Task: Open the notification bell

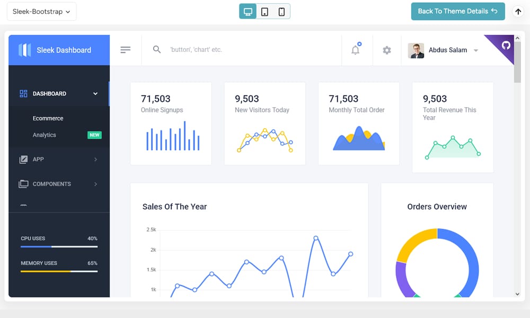Action: [356, 49]
